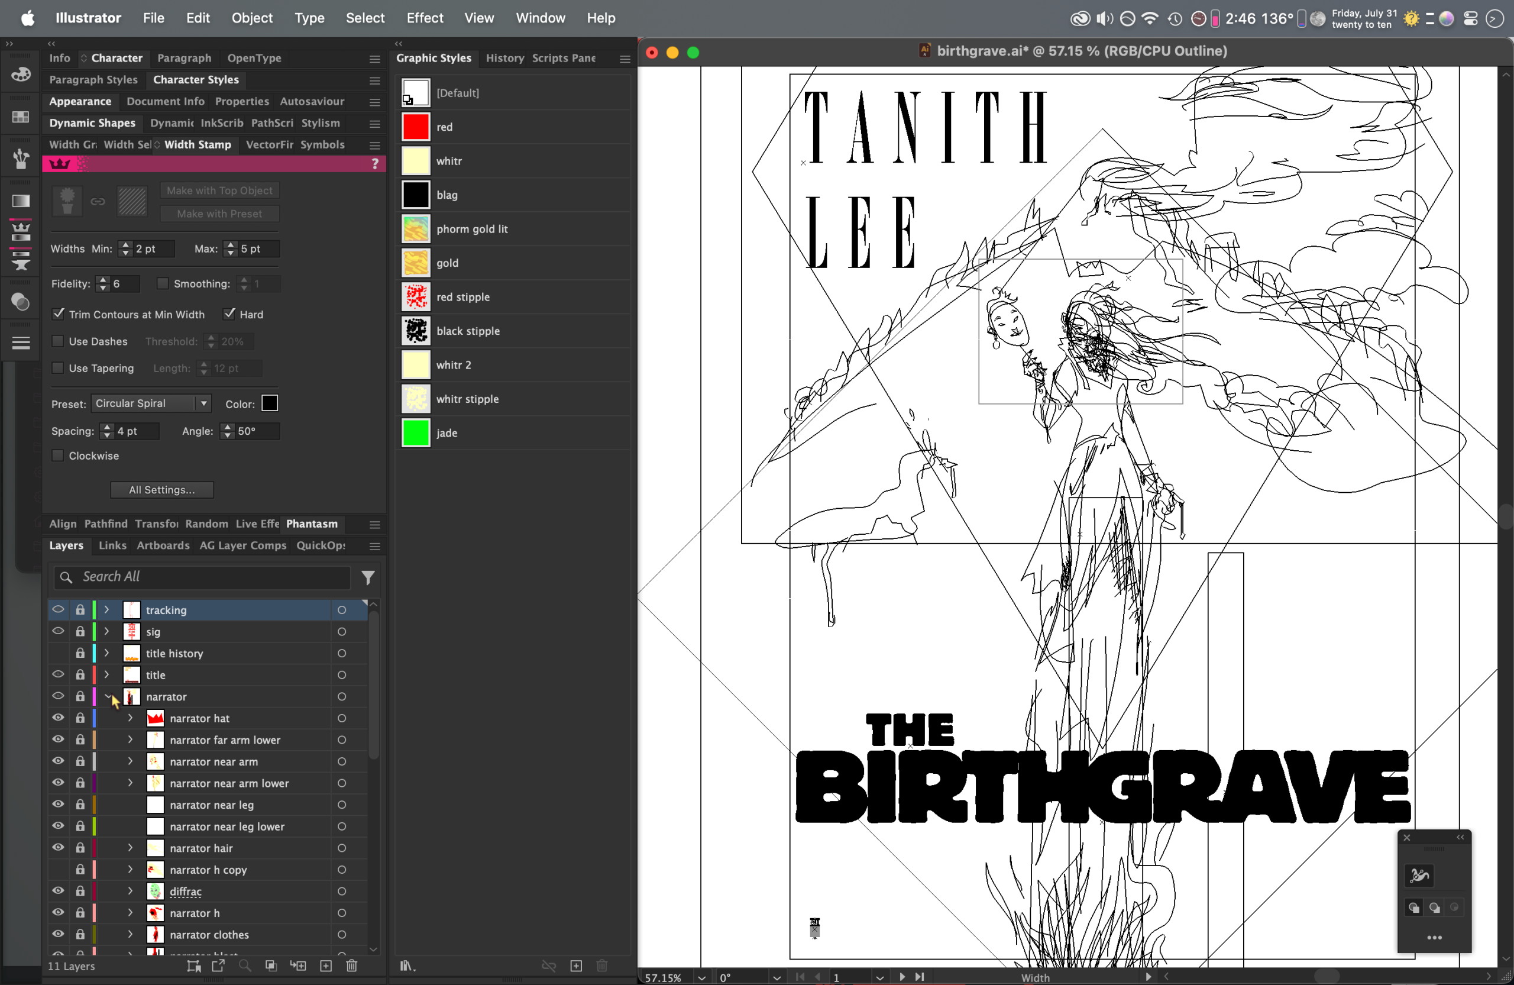Click Make with Top Object button
Viewport: 1514px width, 985px height.
[219, 190]
